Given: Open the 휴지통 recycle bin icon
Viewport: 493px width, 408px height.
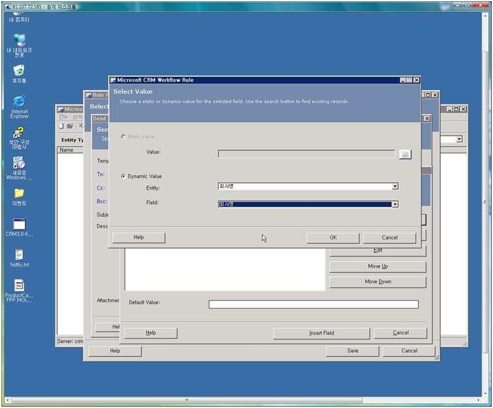Looking at the screenshot, I should (19, 74).
